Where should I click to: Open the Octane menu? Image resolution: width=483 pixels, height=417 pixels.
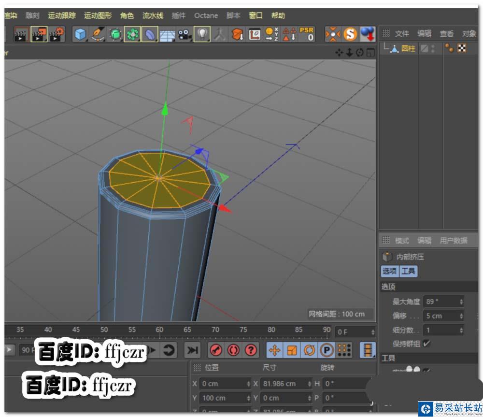click(x=206, y=15)
